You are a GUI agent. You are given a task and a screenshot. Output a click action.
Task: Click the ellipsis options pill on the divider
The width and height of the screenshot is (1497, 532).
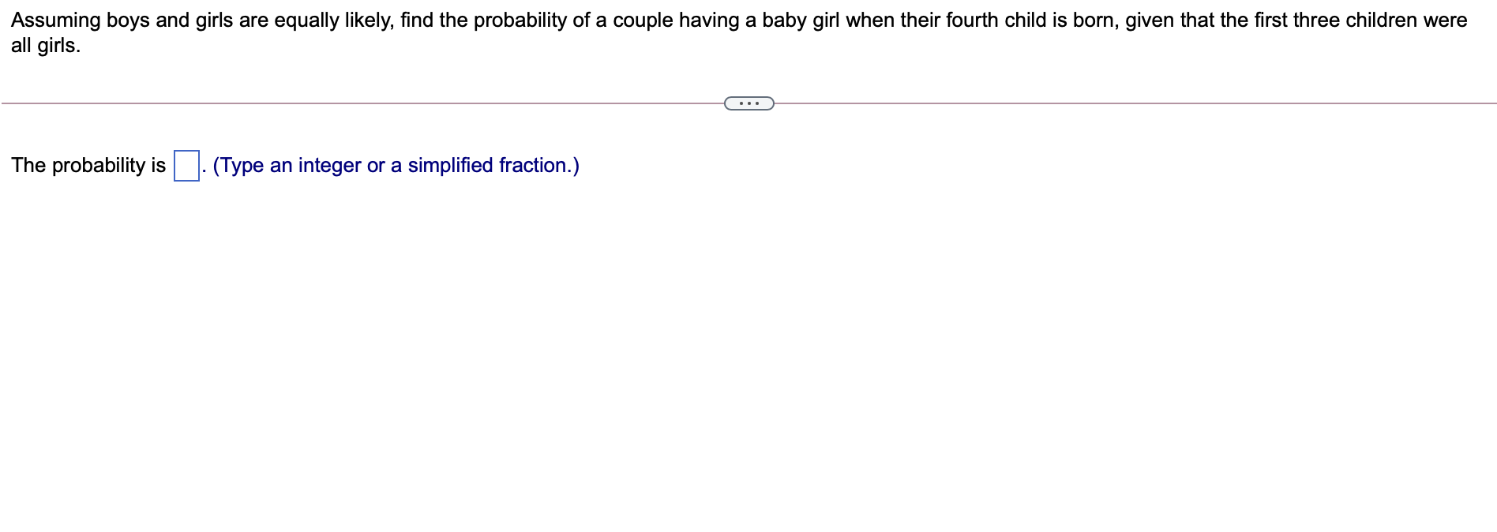click(747, 102)
